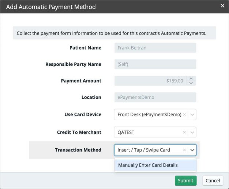
Task: Click the Location field showing ePaymentsDemo
Action: (155, 97)
